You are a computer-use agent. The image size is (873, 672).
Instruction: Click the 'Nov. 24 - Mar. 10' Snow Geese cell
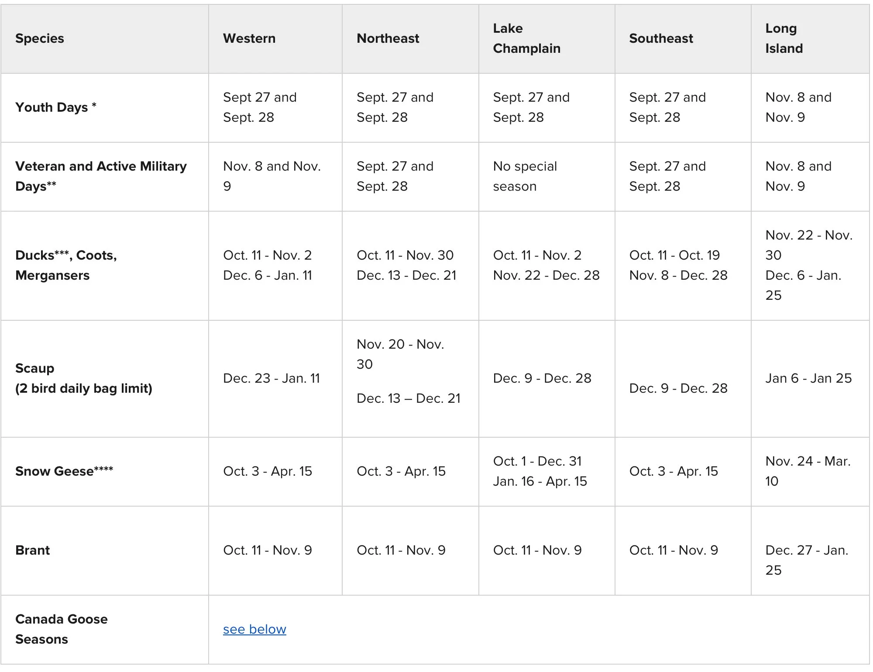[x=808, y=471]
